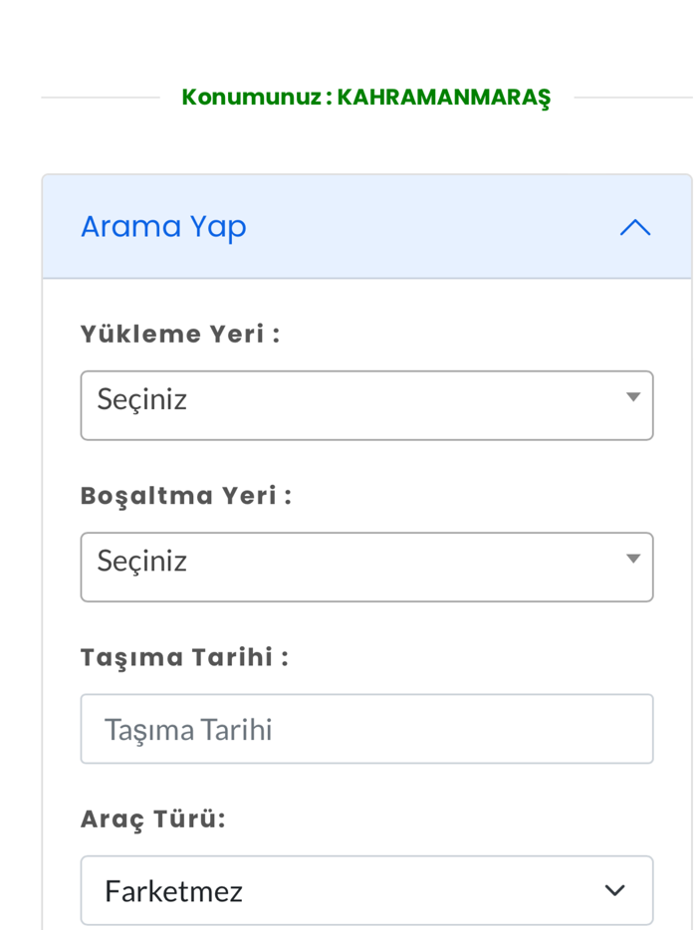
Task: Click the Konumunuz: KAHRAMANMARAŞ heading
Action: click(368, 98)
